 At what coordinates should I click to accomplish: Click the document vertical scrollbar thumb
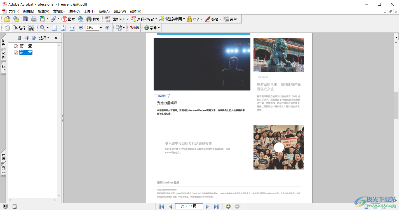pyautogui.click(x=396, y=105)
